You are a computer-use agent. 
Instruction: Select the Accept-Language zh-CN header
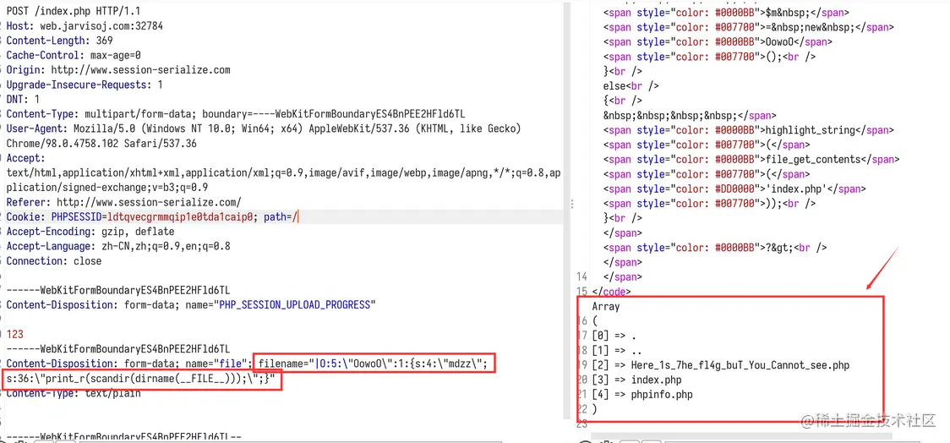click(118, 247)
